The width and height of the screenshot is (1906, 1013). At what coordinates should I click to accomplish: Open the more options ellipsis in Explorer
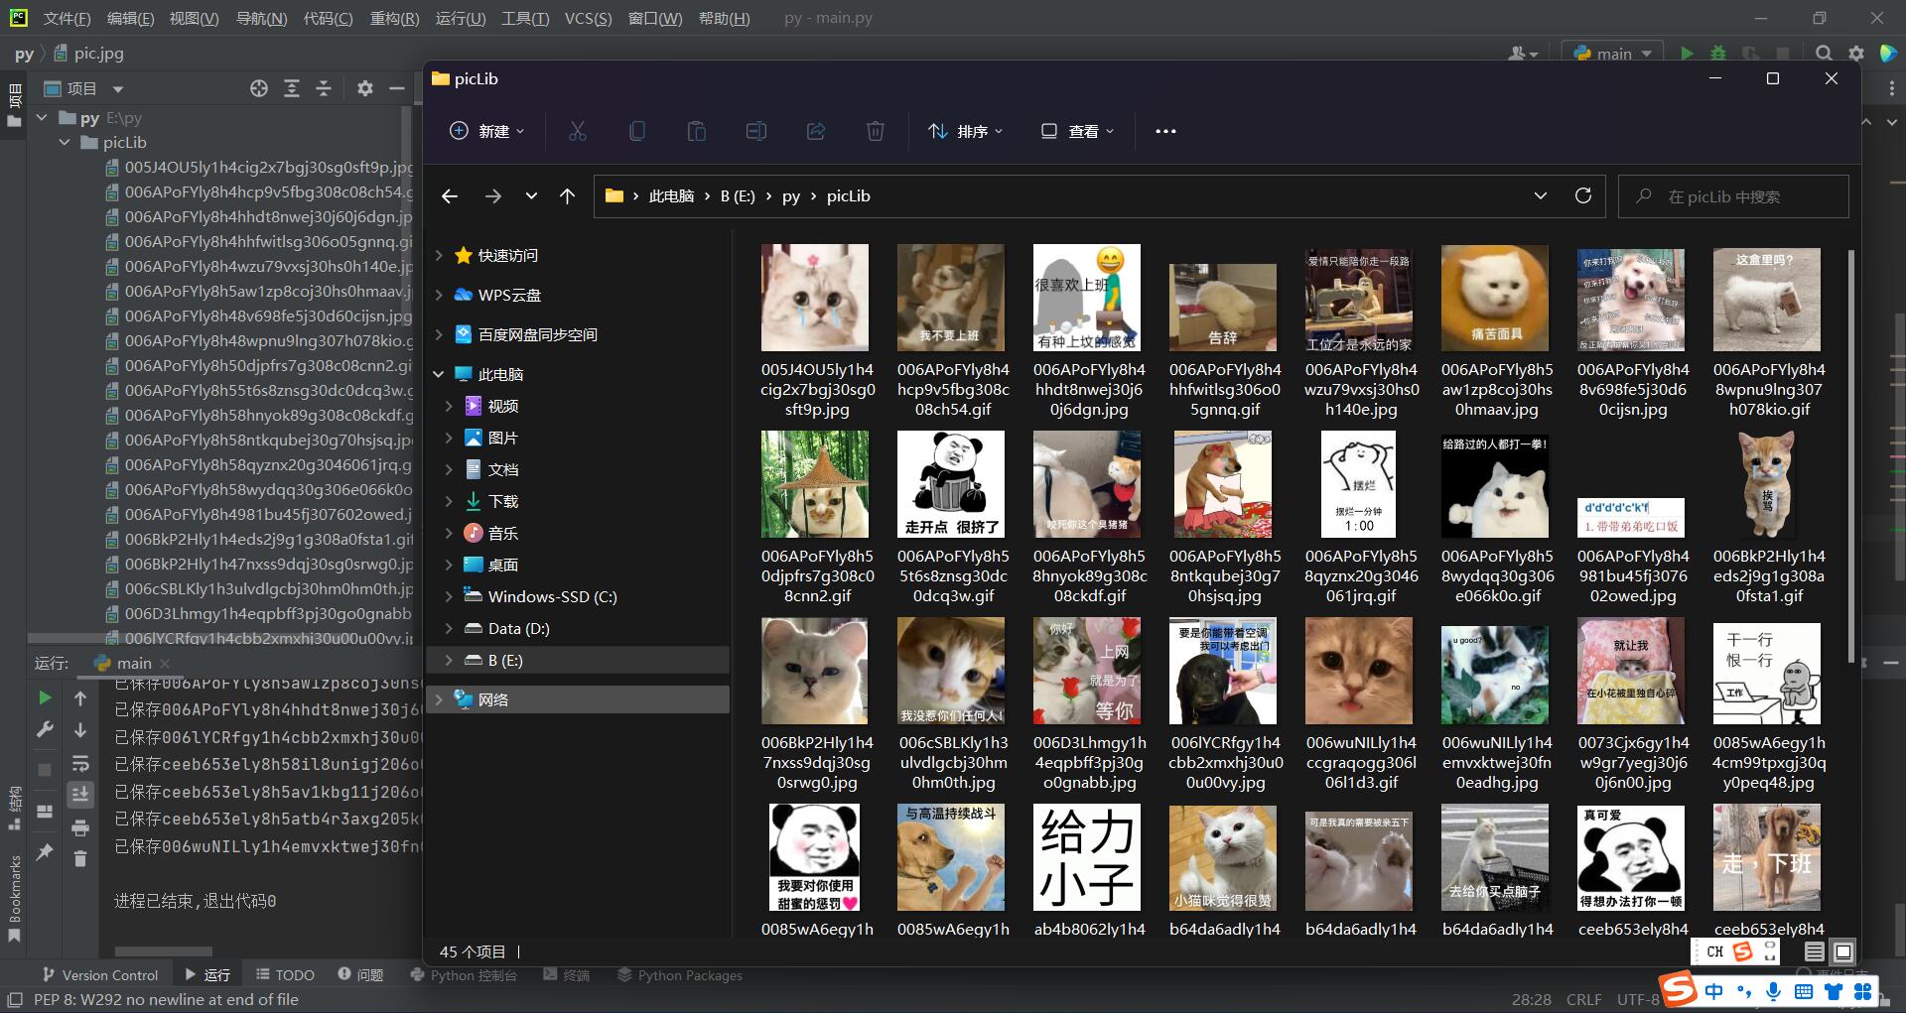[x=1165, y=131]
